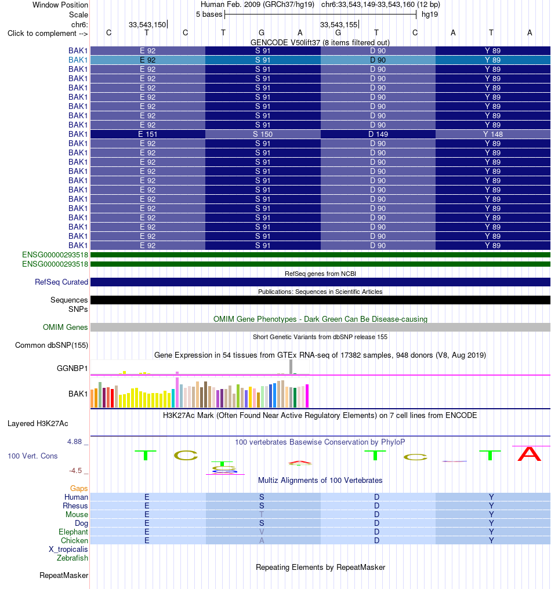551x589 pixels.
Task: Open the 'RefSeq Curated' track label
Action: (x=61, y=282)
